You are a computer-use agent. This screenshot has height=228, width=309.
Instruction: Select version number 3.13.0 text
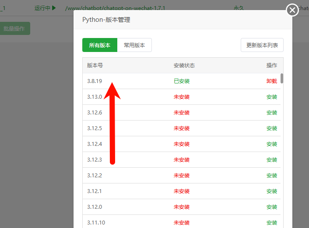(x=95, y=97)
